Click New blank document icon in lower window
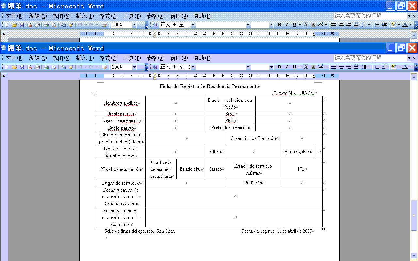This screenshot has height=261, width=418. (7, 67)
